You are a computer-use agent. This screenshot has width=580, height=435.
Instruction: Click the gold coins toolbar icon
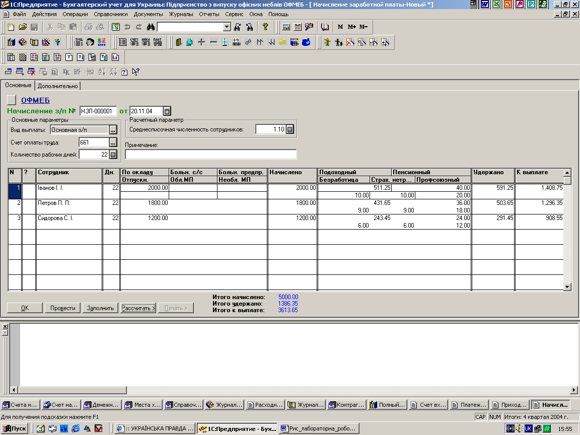click(x=282, y=42)
